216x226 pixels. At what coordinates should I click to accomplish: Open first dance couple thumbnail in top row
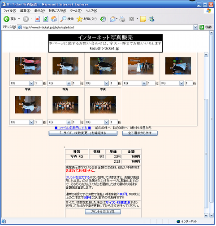(x=28, y=66)
